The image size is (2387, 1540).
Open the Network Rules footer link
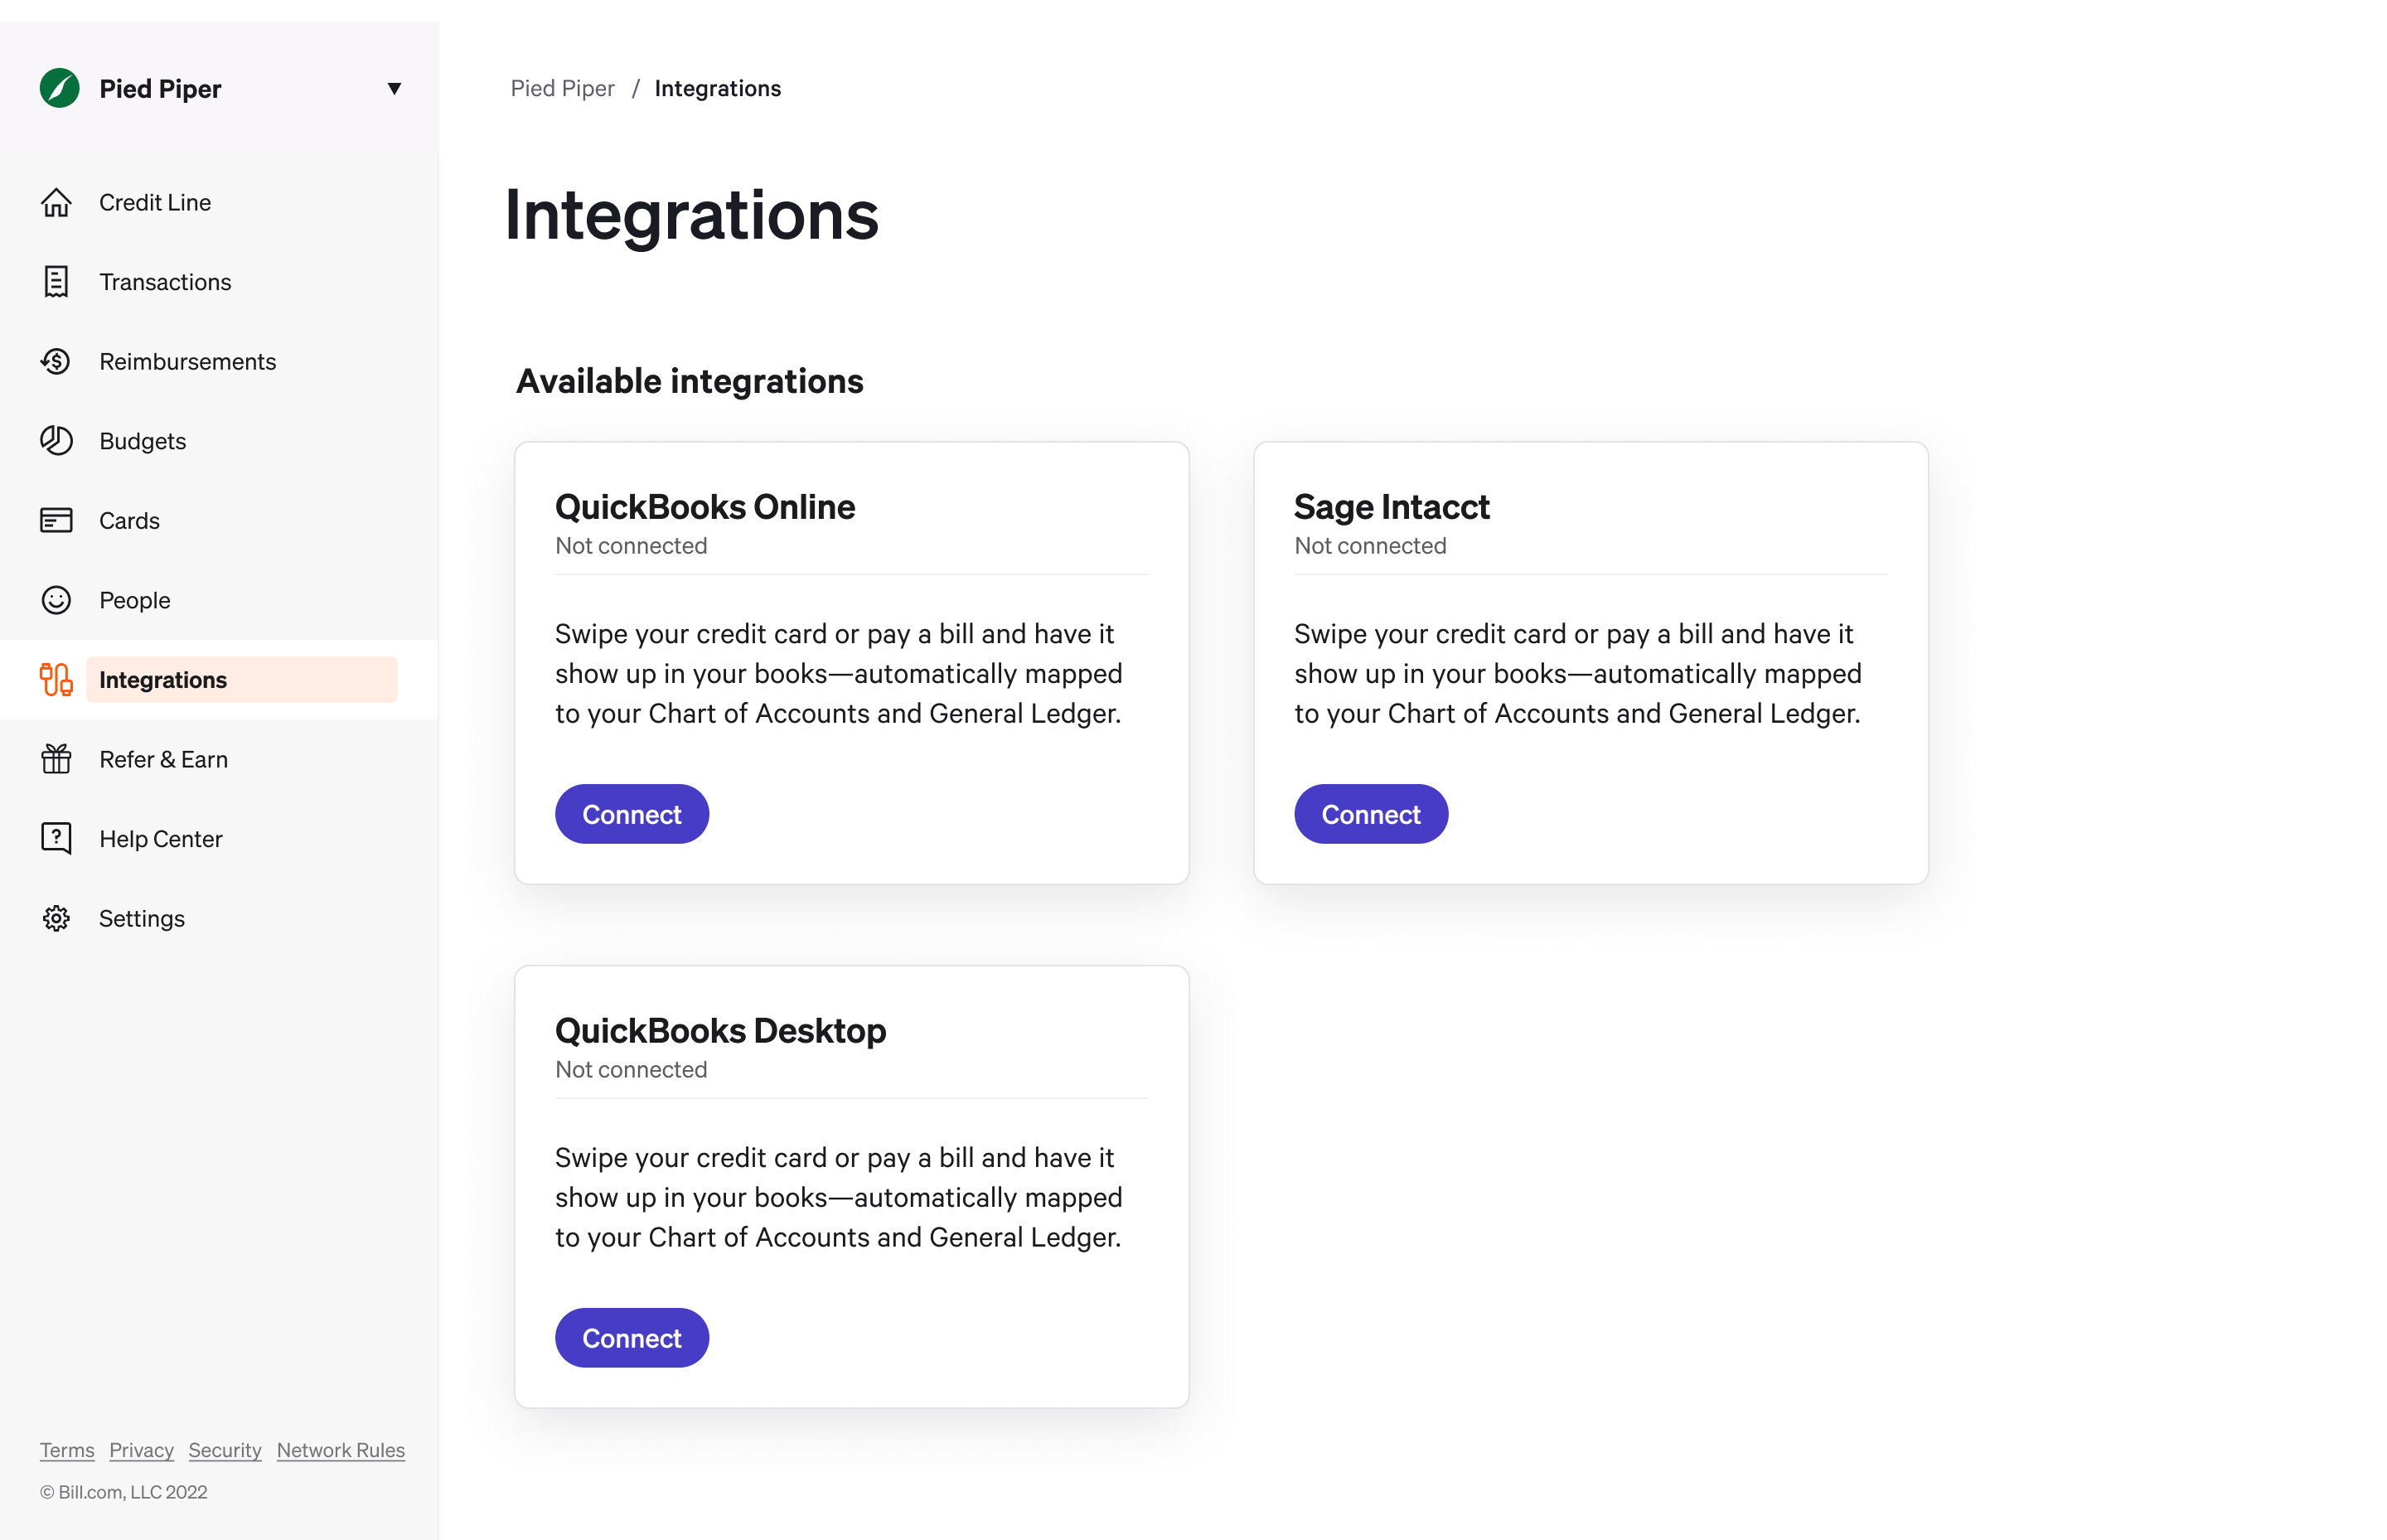[341, 1450]
